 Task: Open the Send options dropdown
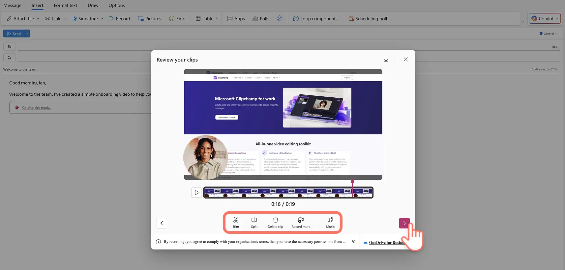(27, 34)
